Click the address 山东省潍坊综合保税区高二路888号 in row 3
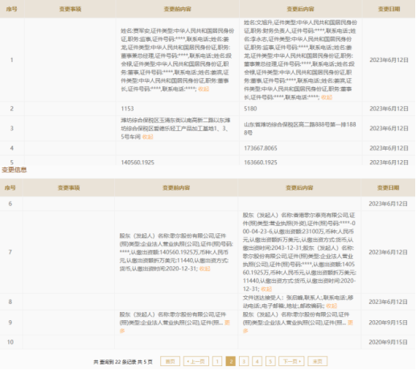 pyautogui.click(x=299, y=129)
